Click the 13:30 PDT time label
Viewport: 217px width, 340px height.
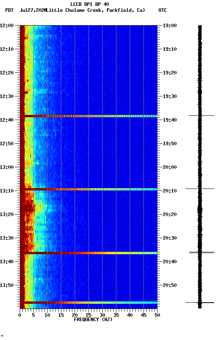pyautogui.click(x=7, y=238)
